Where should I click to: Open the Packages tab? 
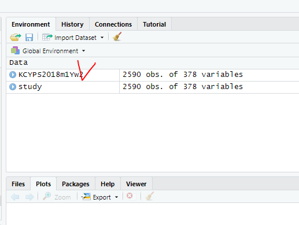[76, 184]
